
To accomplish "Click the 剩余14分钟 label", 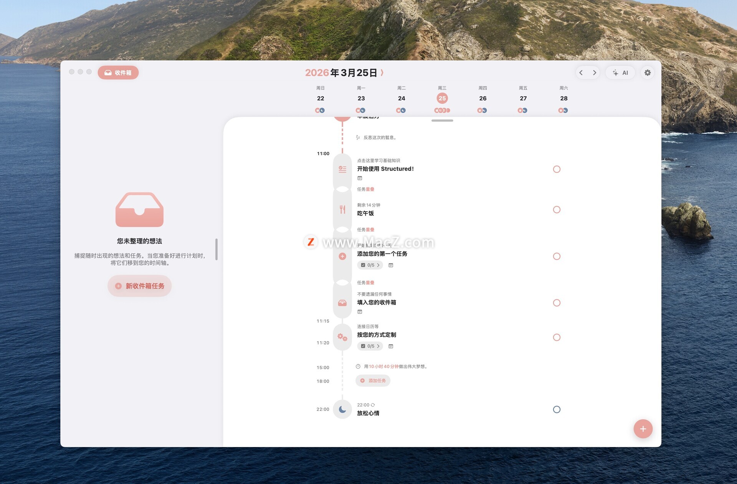I will click(x=368, y=205).
